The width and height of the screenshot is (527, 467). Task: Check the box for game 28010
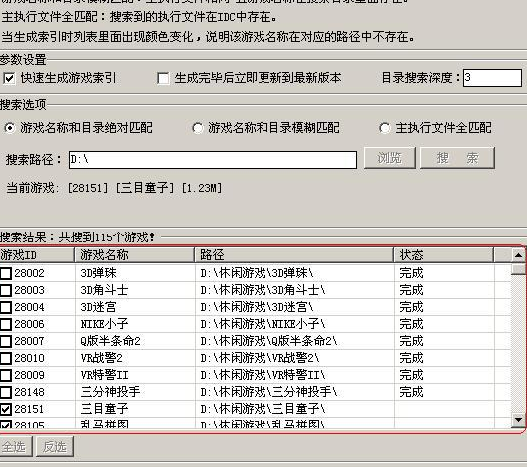[6, 358]
